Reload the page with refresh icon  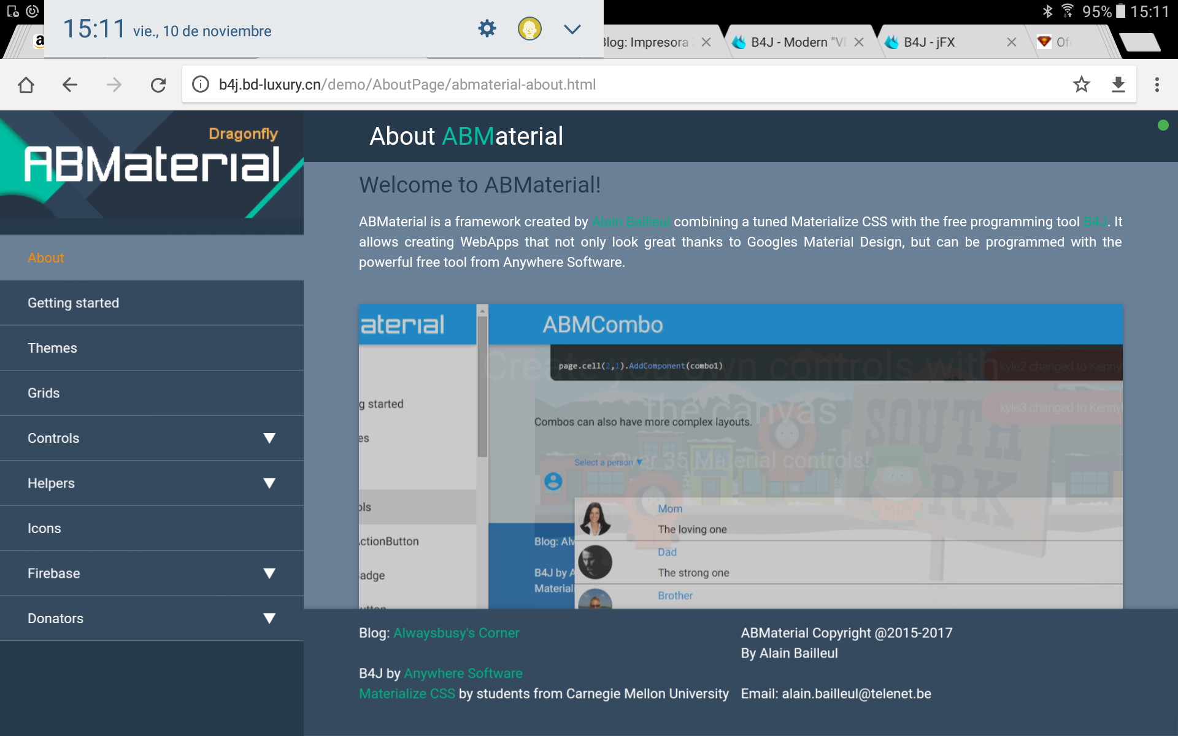pyautogui.click(x=158, y=85)
